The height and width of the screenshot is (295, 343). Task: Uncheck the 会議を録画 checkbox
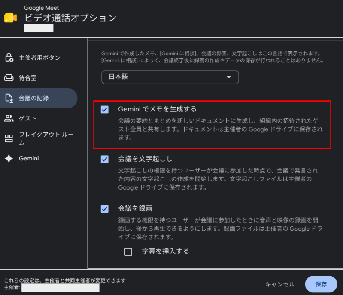(105, 209)
